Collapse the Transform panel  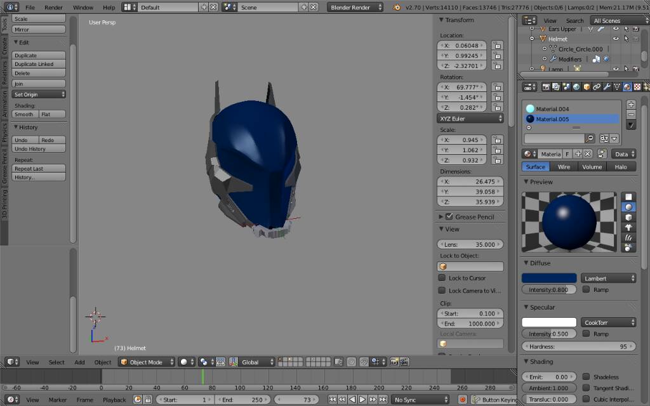click(x=441, y=20)
